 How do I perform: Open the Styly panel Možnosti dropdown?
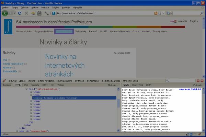pyautogui.click(x=198, y=85)
